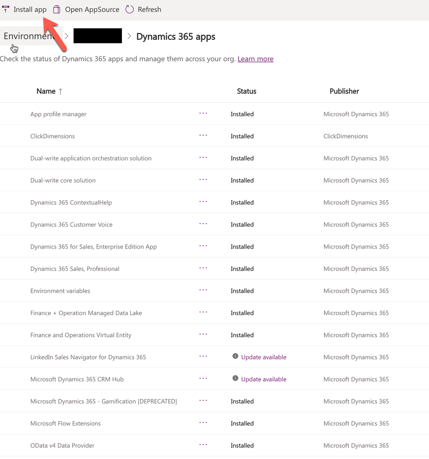Click the Install app icon
Image resolution: width=429 pixels, height=459 pixels.
point(6,9)
